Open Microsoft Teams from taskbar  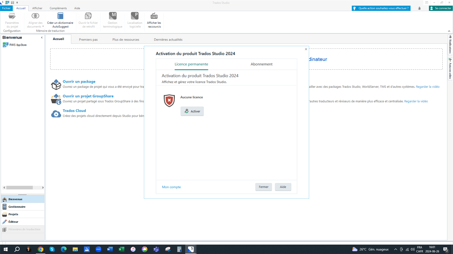(156, 249)
